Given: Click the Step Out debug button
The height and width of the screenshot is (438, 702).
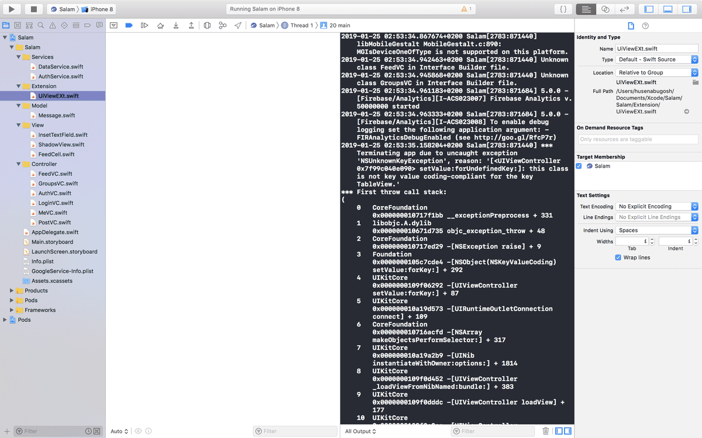Looking at the screenshot, I should (191, 25).
